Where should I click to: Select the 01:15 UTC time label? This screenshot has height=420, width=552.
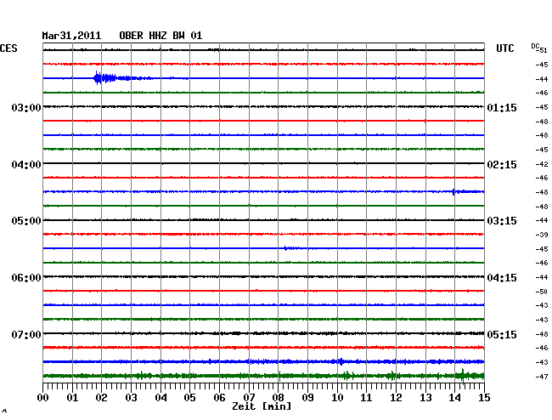point(502,107)
